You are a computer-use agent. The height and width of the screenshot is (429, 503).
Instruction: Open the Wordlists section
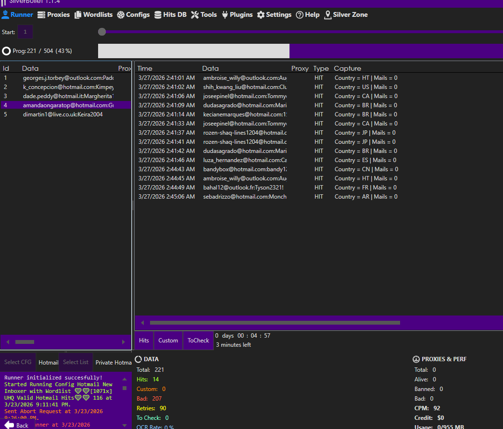(x=93, y=15)
